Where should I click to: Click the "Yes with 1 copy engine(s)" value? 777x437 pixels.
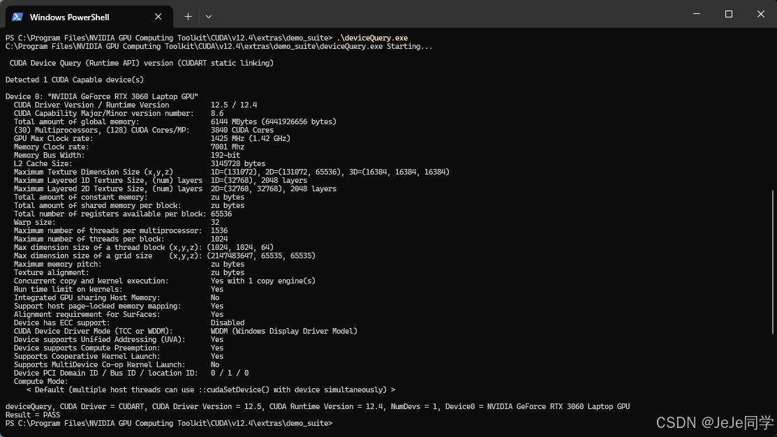[263, 281]
